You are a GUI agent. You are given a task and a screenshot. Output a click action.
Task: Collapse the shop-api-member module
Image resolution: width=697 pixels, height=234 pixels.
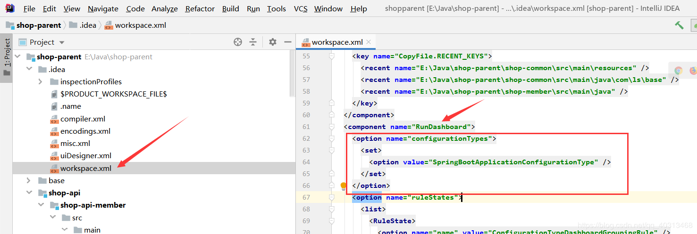pyautogui.click(x=41, y=205)
